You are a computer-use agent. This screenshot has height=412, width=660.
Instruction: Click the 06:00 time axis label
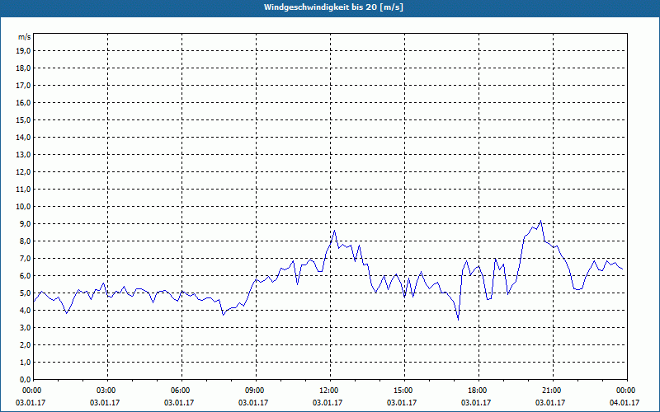coord(181,391)
